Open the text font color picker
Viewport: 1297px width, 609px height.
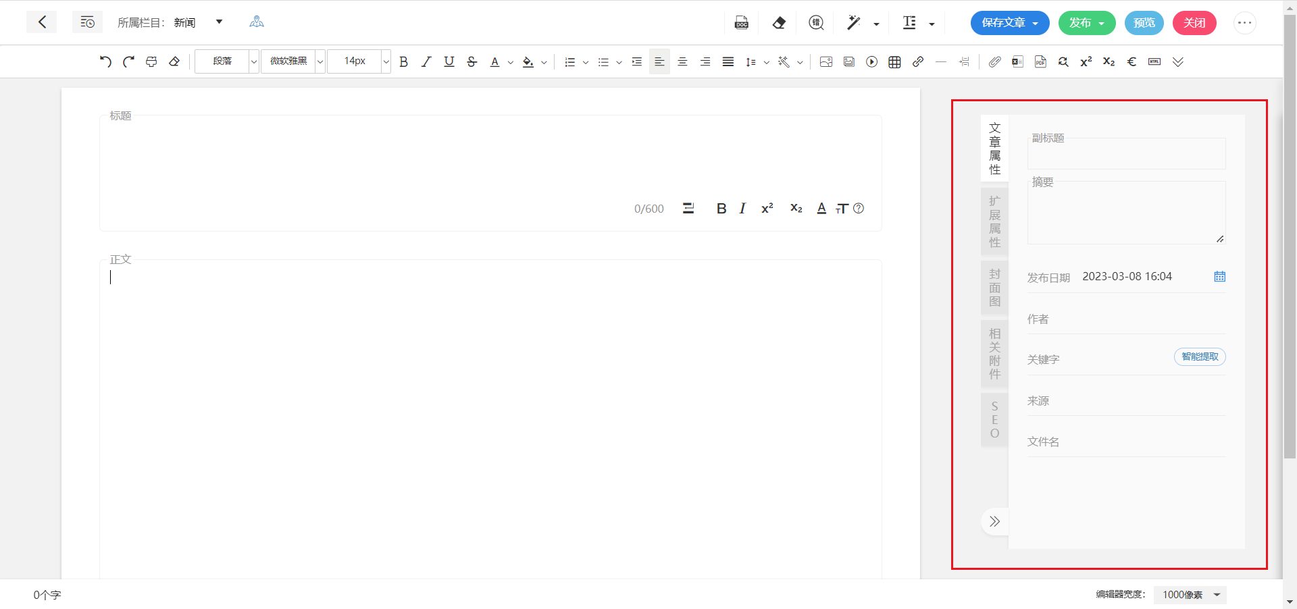pyautogui.click(x=495, y=62)
